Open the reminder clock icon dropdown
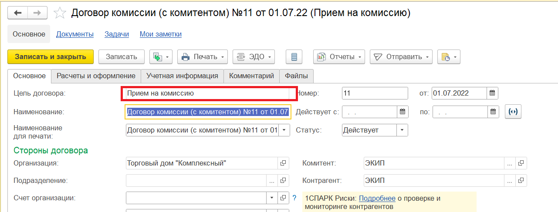The height and width of the screenshot is (212, 558). 449,56
